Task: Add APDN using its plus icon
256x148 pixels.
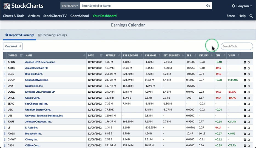Action: coord(245,62)
